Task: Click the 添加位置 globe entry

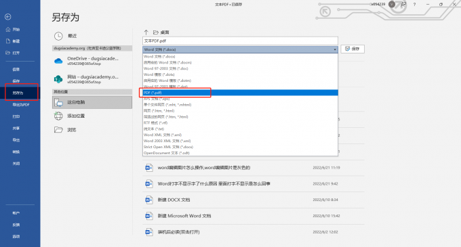Action: 92,116
